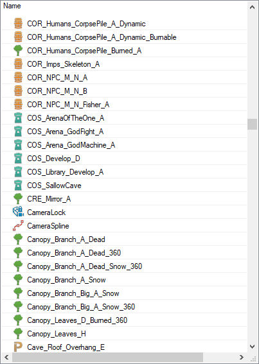
Task: Select the COR_Imps_Skeleton_A entry
Action: [x=124, y=64]
